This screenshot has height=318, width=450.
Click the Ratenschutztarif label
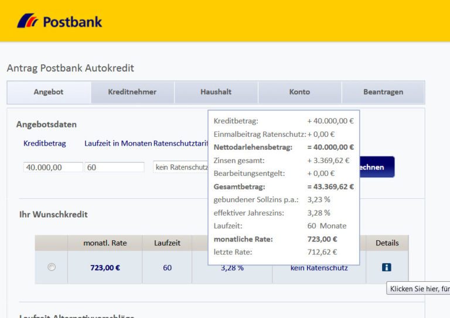click(x=180, y=143)
